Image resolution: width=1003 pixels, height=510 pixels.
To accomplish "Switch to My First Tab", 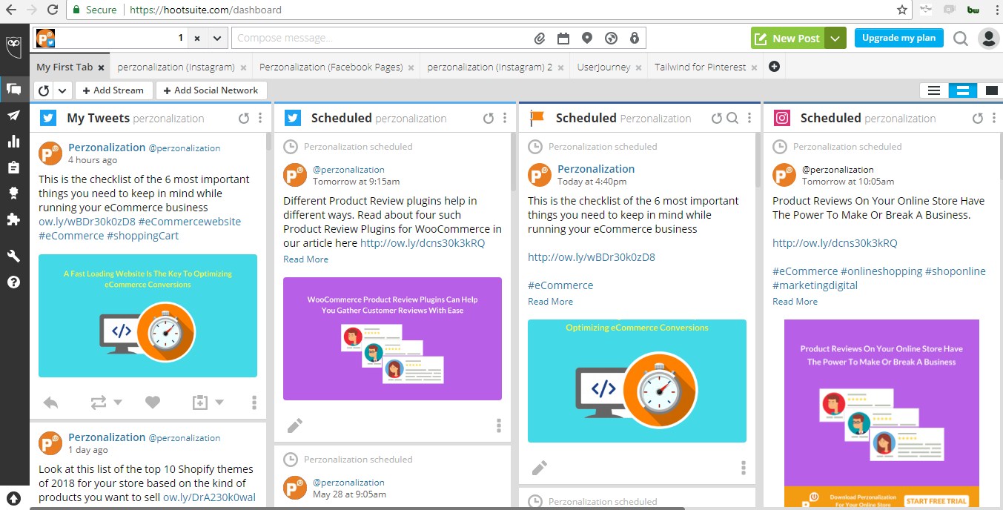I will [x=64, y=67].
